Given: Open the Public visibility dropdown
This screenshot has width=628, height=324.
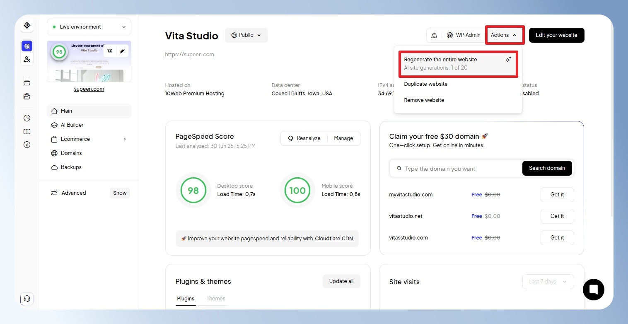Looking at the screenshot, I should point(246,35).
